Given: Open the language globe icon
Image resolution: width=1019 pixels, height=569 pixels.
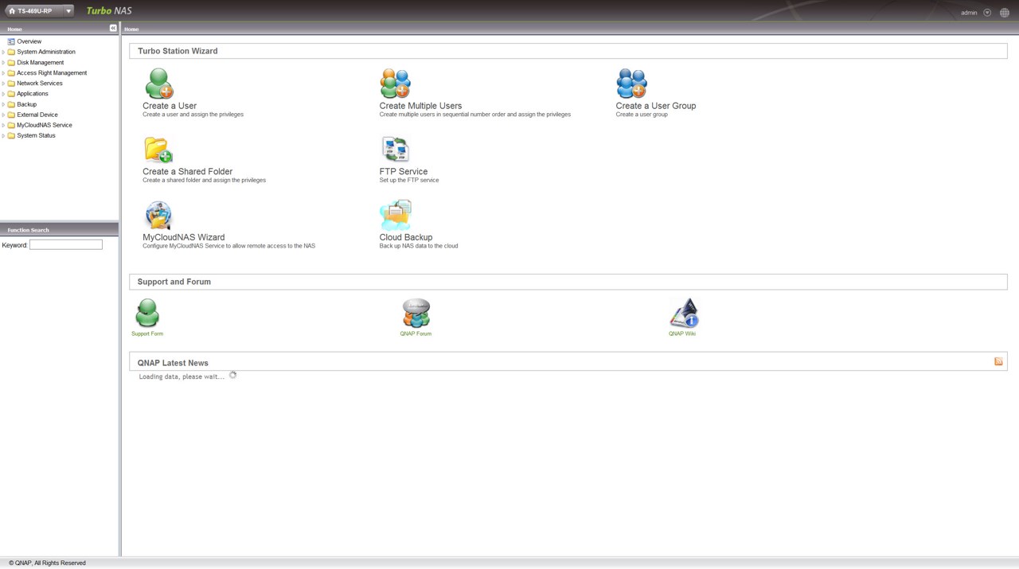Looking at the screenshot, I should 1004,13.
